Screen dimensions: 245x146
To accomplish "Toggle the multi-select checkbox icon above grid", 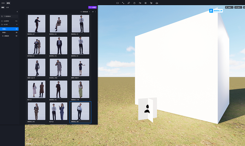I will coord(93,12).
